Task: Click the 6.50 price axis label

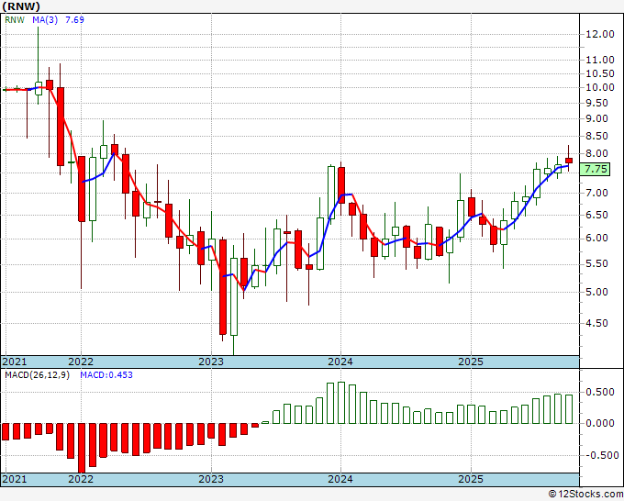Action: pos(596,215)
